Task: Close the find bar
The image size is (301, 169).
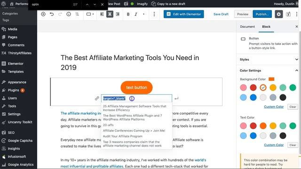Action: click(x=102, y=4)
